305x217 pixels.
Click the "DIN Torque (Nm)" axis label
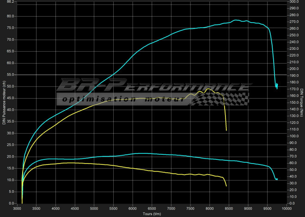301,103
